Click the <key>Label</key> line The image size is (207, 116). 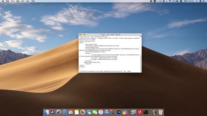tap(91, 44)
